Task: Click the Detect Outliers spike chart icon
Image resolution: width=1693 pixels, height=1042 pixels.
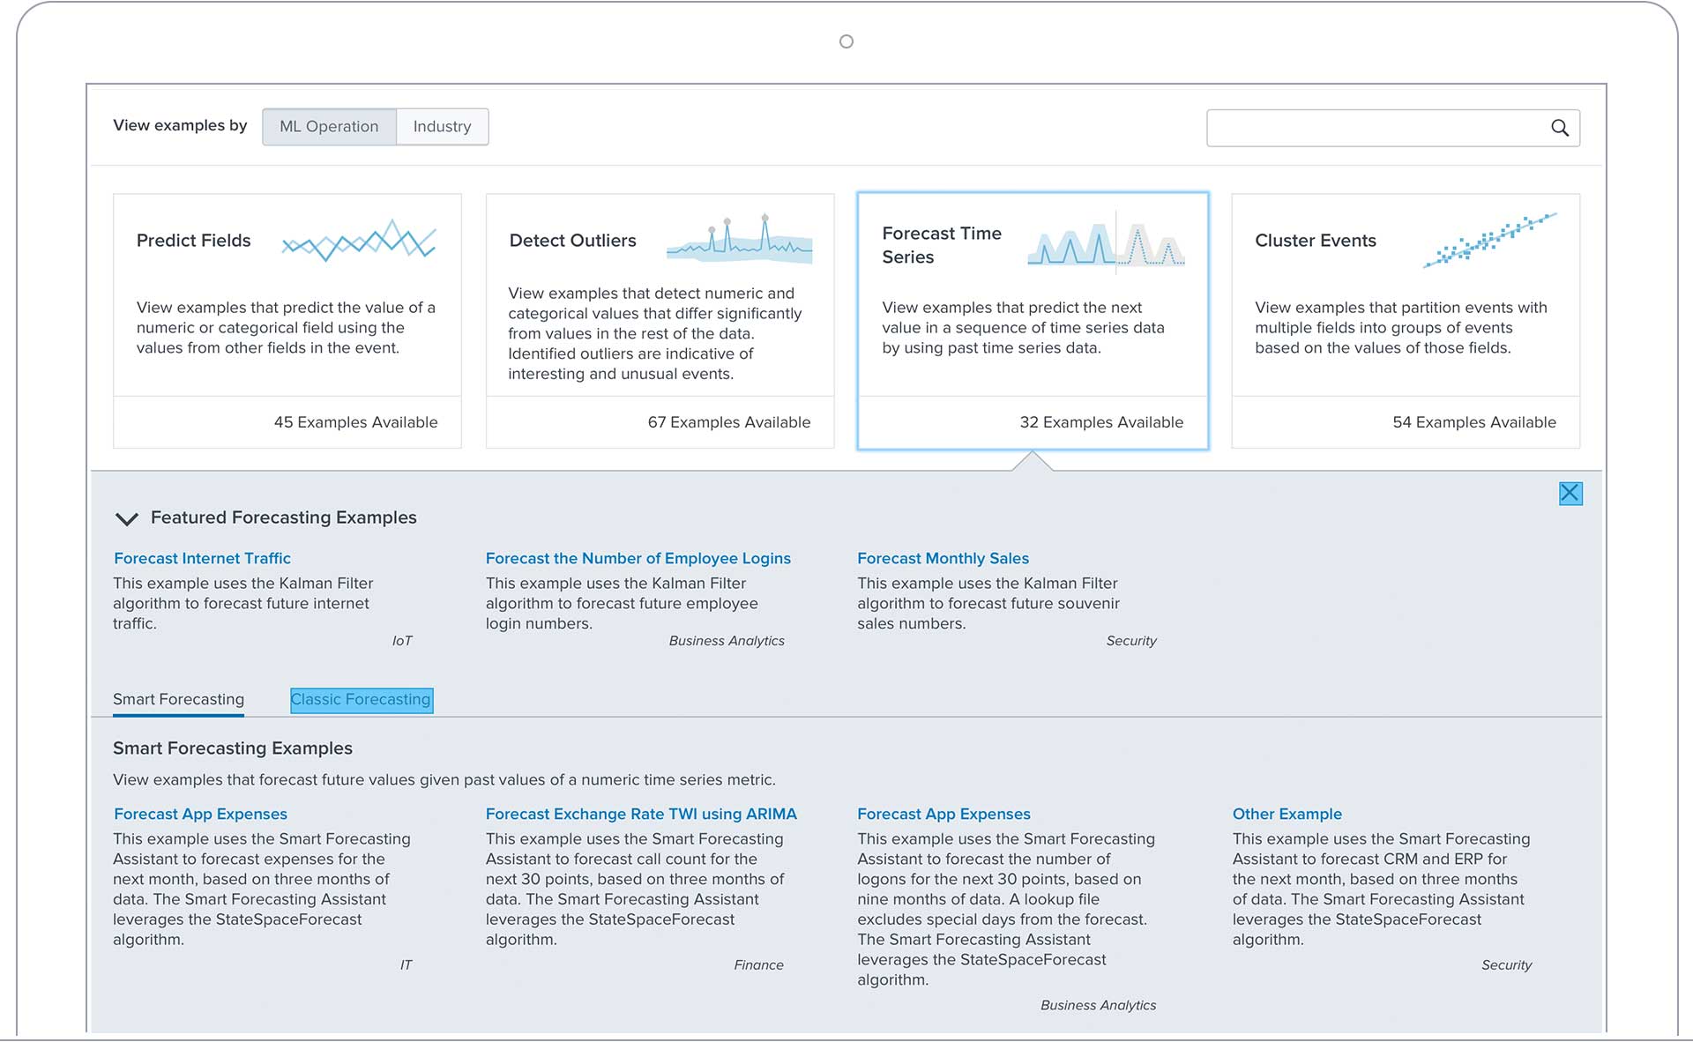Action: 741,240
